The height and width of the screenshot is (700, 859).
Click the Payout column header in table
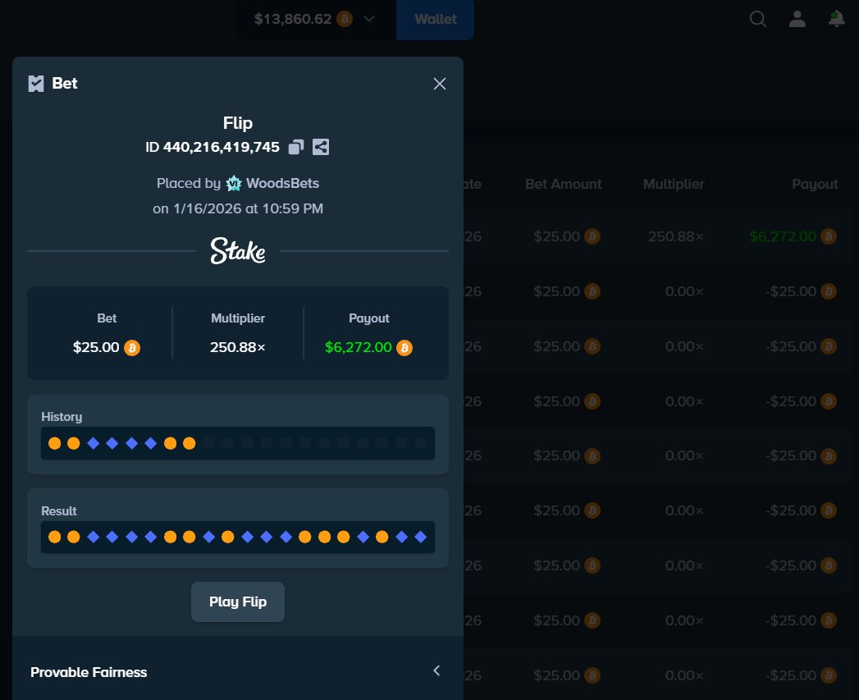pyautogui.click(x=815, y=184)
